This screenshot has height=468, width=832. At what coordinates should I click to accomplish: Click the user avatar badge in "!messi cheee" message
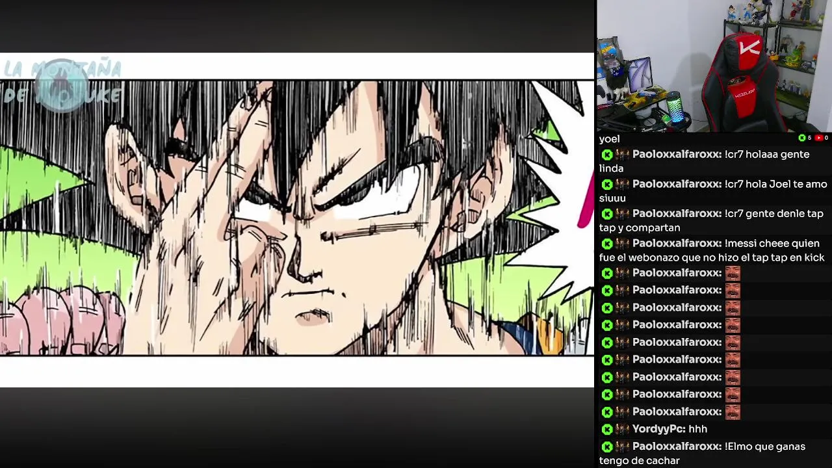coord(622,244)
